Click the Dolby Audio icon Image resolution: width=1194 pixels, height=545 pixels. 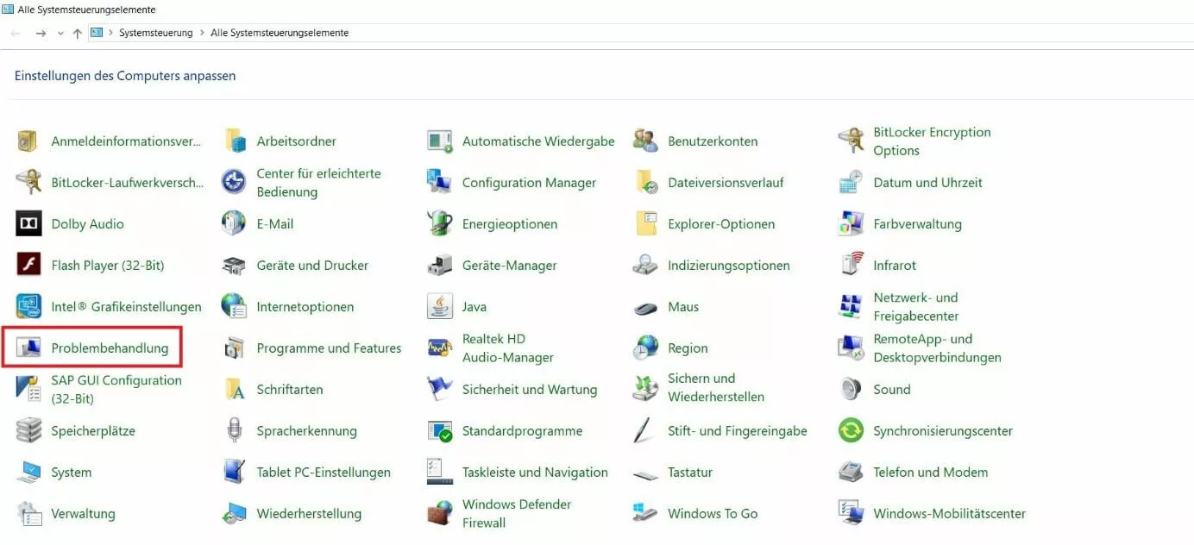[x=28, y=224]
